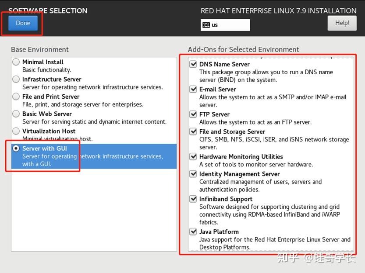The height and width of the screenshot is (273, 365).
Task: Click the 'Infrastructure Server' label text
Action: click(x=52, y=79)
